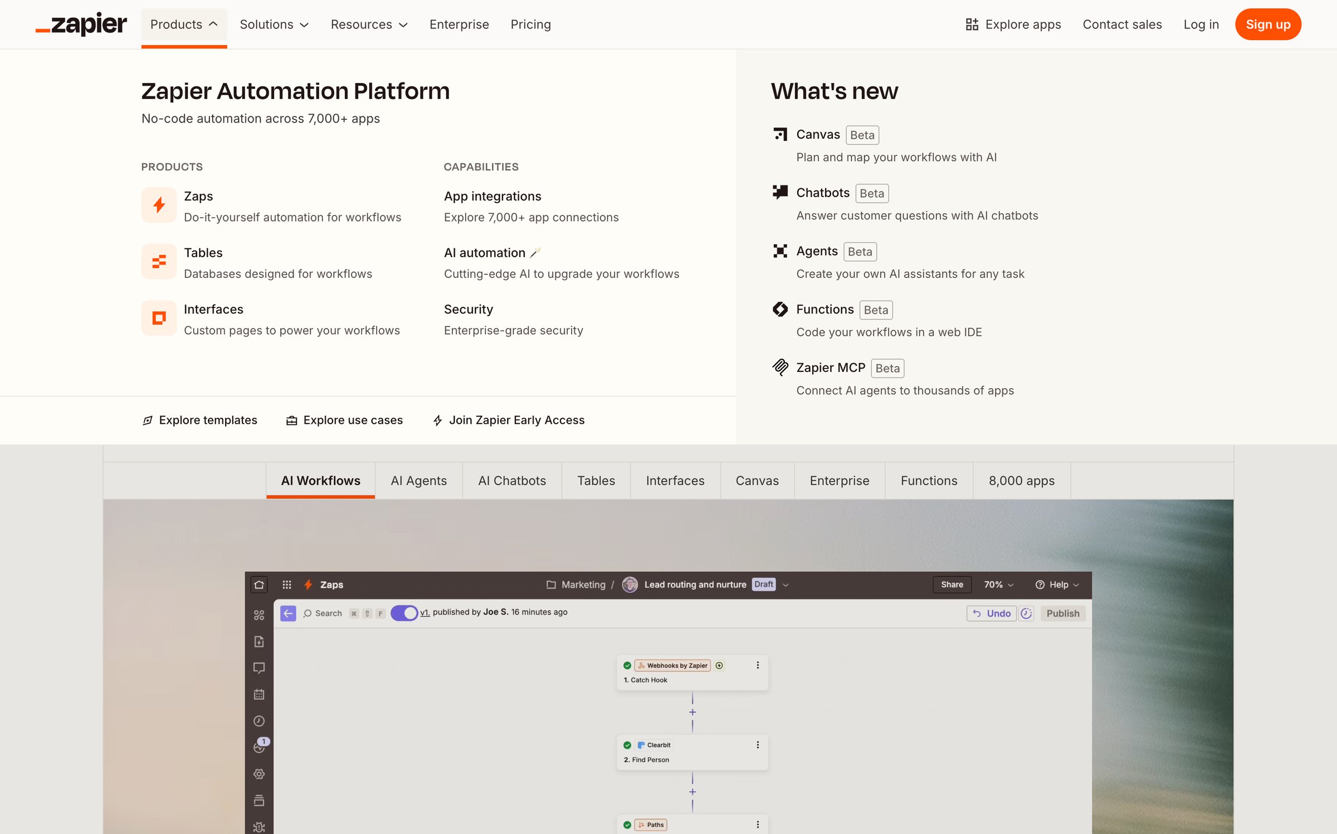Select the Functions tab

pos(929,480)
